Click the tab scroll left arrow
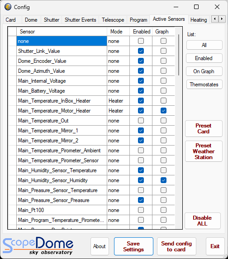Viewport: 228px width, 259px height. click(215, 19)
